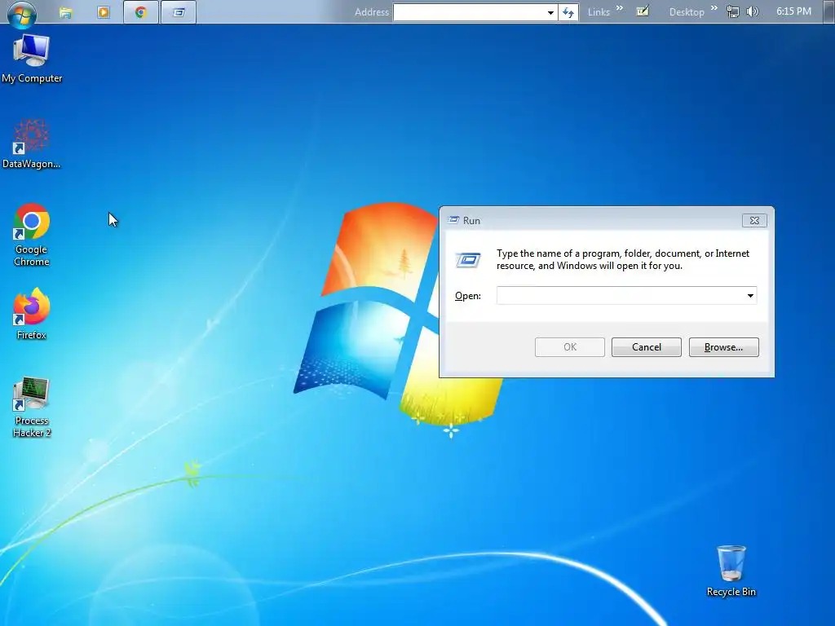Open Windows Explorer from the taskbar
This screenshot has height=626, width=835.
pos(65,12)
